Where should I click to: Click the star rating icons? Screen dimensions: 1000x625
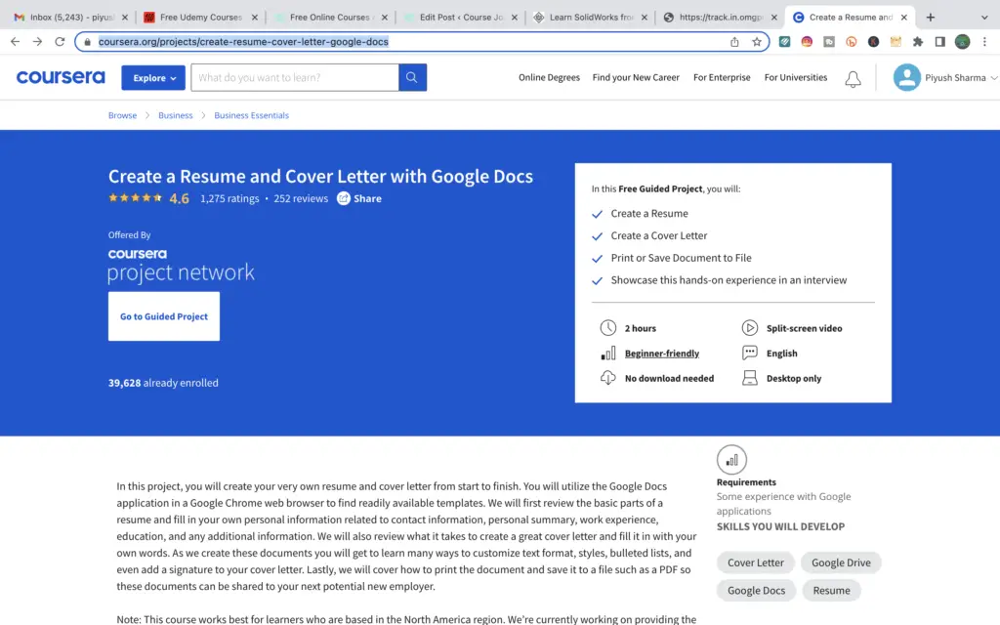click(x=135, y=197)
